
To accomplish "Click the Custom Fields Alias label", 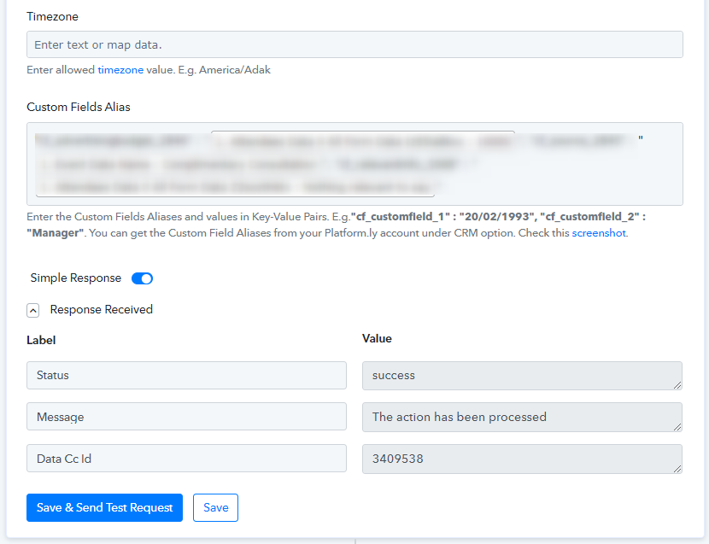I will (x=79, y=107).
